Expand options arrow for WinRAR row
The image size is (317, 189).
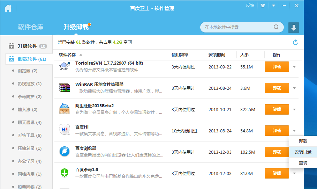[x=294, y=88]
